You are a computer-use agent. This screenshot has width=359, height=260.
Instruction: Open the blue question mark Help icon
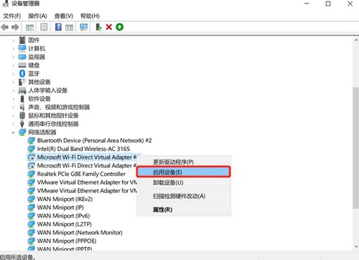tap(58, 27)
